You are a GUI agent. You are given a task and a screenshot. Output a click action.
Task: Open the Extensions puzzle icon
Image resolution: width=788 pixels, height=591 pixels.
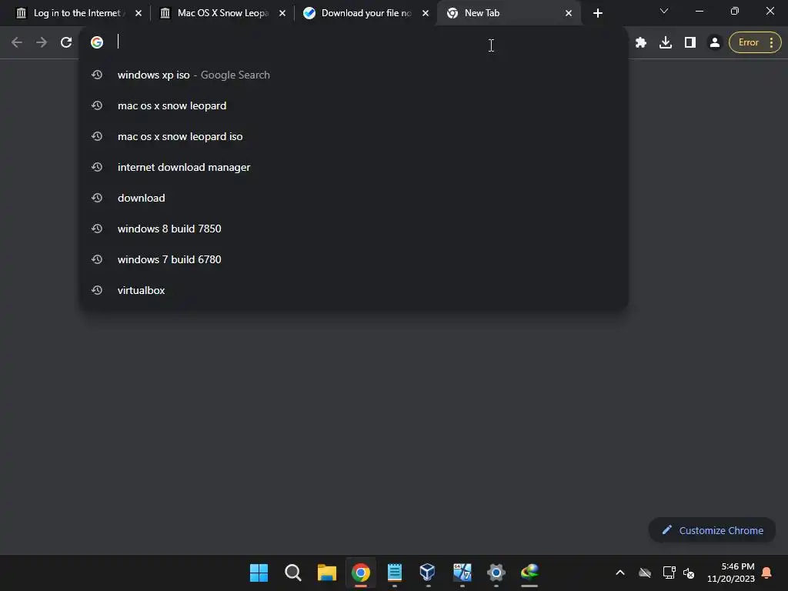641,42
